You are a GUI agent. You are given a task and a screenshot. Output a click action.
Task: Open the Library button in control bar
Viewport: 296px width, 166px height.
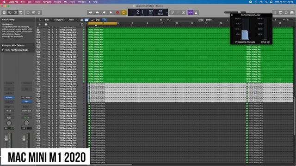(x=4, y=12)
